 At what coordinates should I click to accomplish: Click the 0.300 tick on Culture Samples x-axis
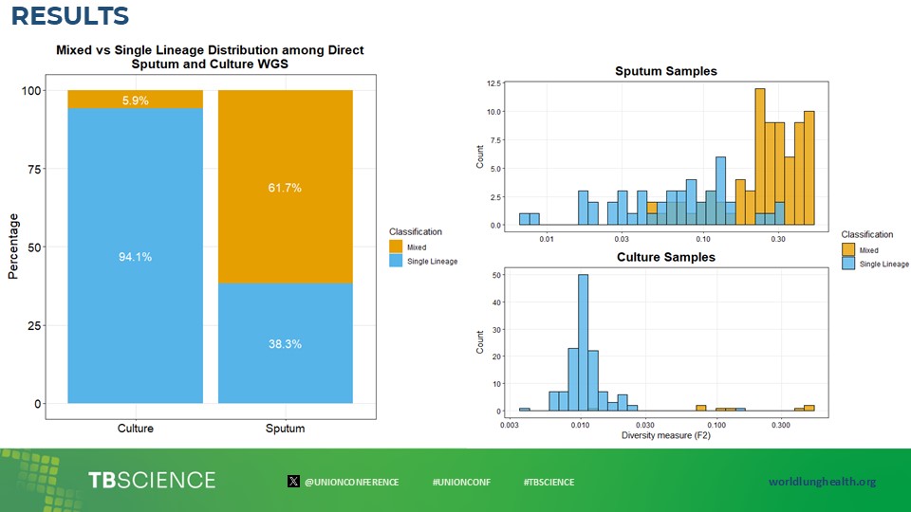[x=781, y=425]
